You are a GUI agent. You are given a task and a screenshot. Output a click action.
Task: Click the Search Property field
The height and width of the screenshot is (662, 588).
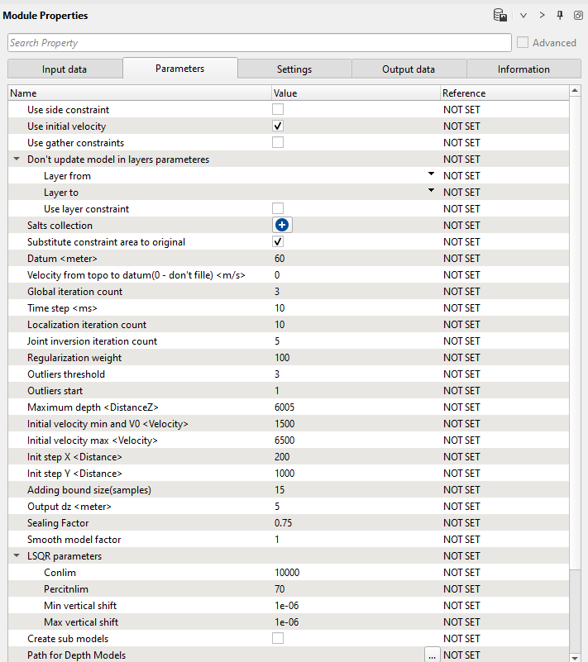click(x=259, y=43)
